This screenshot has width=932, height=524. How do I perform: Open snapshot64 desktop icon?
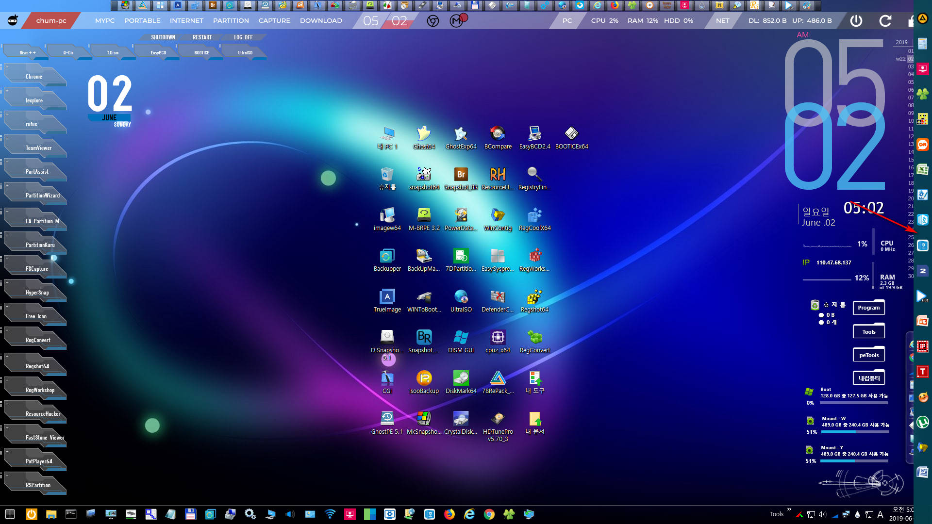pos(424,179)
